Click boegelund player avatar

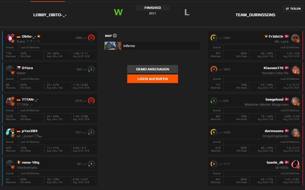pos(295,101)
